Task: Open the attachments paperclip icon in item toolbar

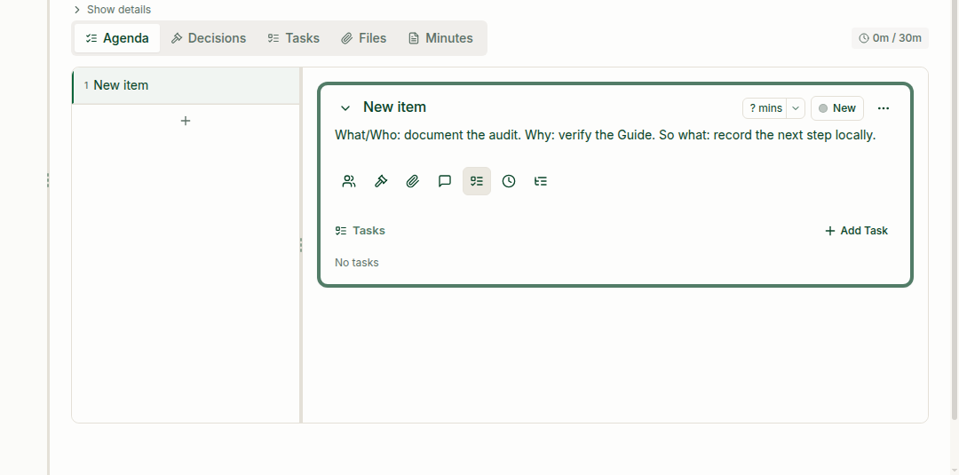Action: click(413, 181)
